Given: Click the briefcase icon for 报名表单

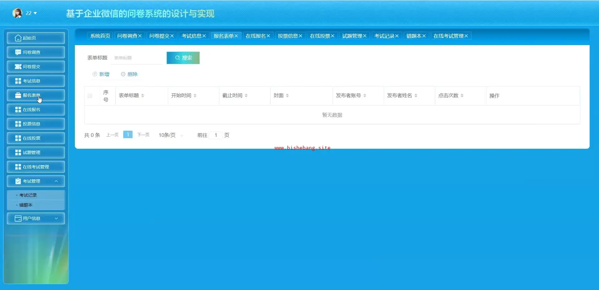Looking at the screenshot, I should (18, 95).
